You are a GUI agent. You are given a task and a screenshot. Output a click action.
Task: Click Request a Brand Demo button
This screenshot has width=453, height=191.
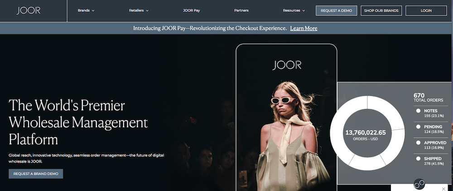click(x=36, y=174)
